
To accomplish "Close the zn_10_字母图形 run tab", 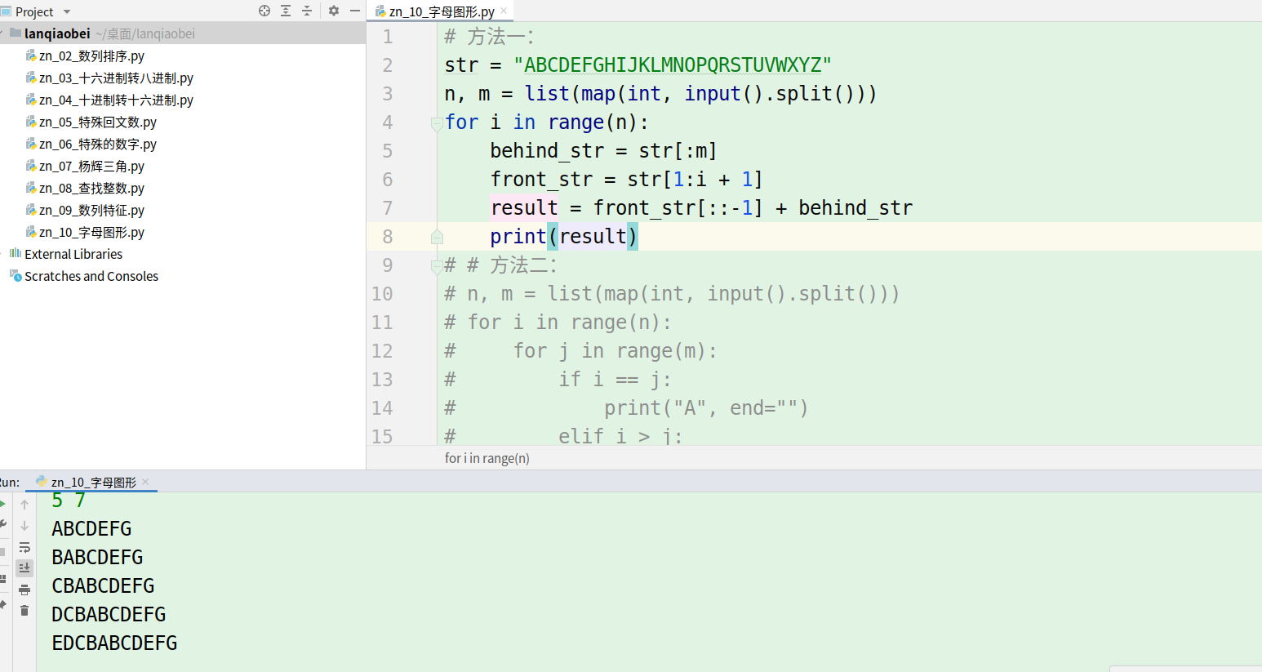I will [145, 482].
